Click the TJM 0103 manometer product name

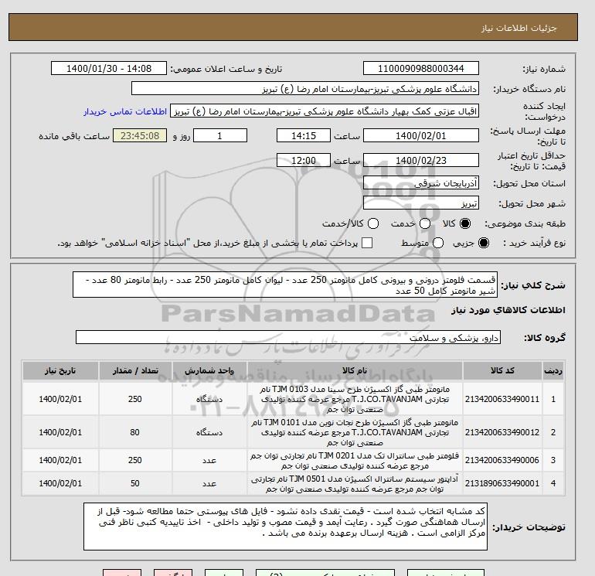[355, 399]
